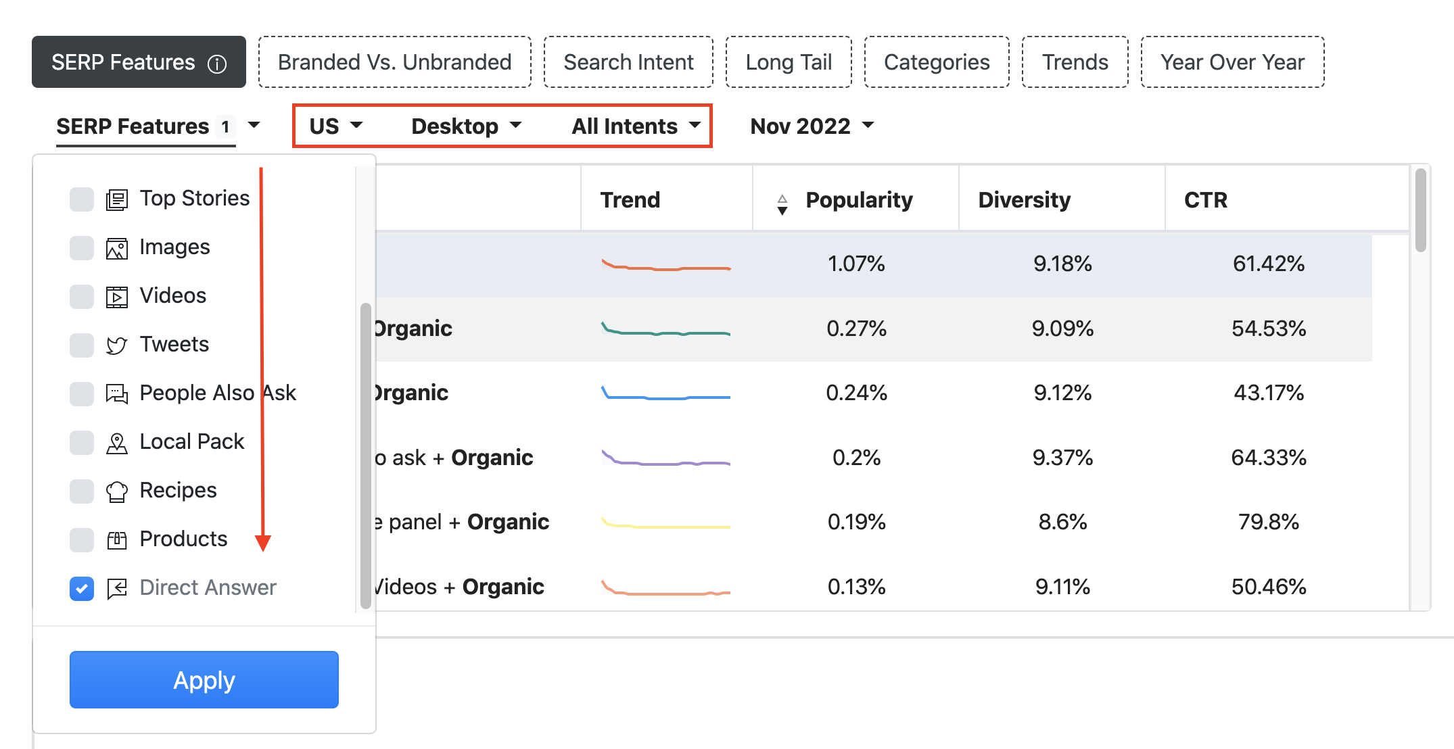Click the Images picture icon
Screen dimensions: 1454x749
[x=116, y=248]
